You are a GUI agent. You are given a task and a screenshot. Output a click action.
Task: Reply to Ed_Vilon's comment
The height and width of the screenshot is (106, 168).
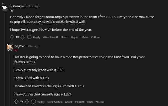(x=41, y=102)
